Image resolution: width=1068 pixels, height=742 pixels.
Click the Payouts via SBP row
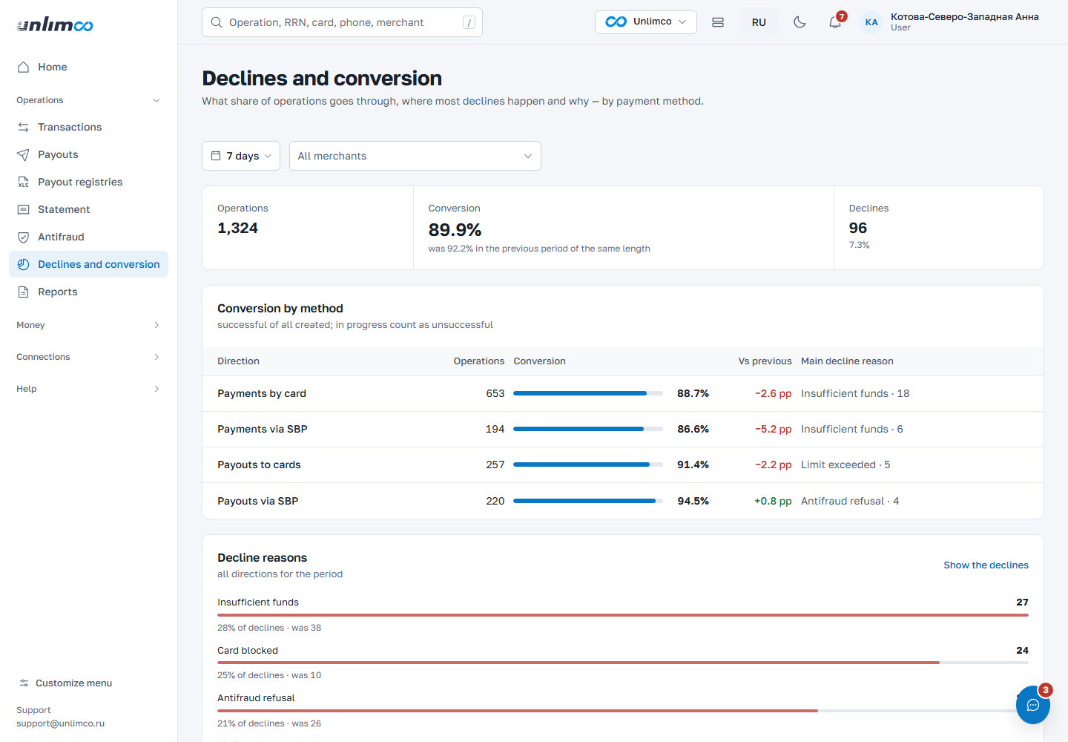(x=623, y=501)
